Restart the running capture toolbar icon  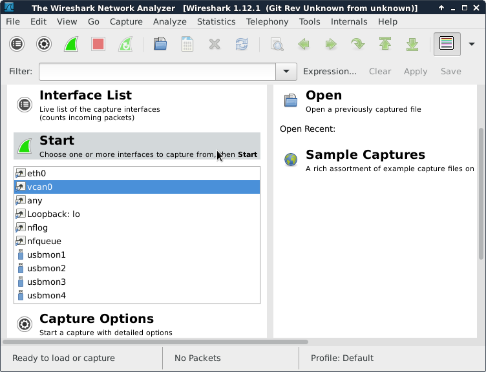pyautogui.click(x=125, y=44)
